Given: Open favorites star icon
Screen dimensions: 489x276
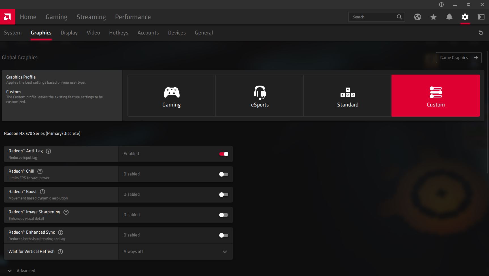Looking at the screenshot, I should 433,17.
